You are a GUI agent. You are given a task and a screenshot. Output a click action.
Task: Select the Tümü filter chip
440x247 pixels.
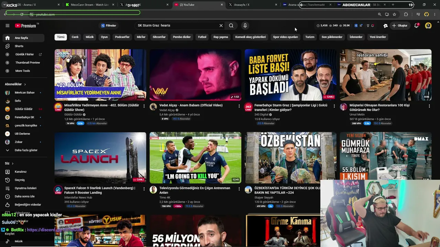[x=60, y=37]
